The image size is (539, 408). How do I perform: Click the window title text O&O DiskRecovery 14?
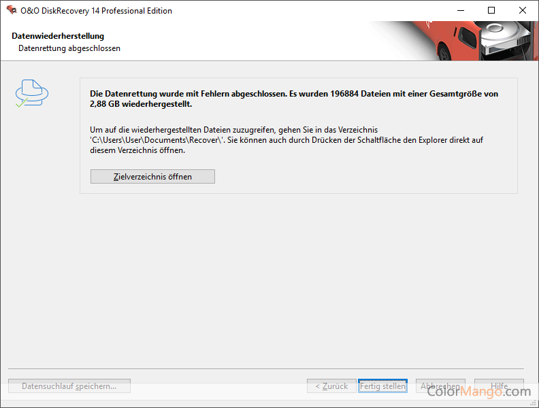pyautogui.click(x=96, y=11)
